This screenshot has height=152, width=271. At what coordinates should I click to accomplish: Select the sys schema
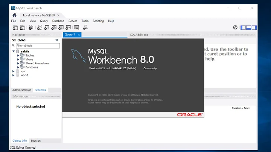coord(23,71)
